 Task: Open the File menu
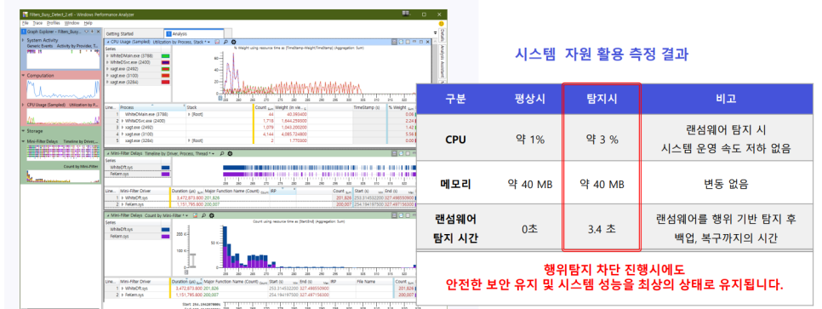tap(26, 23)
